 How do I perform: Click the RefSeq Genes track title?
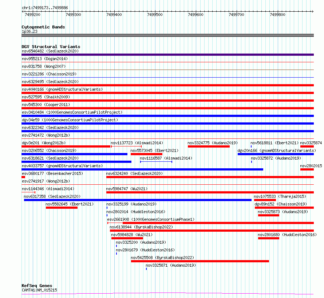click(x=37, y=286)
